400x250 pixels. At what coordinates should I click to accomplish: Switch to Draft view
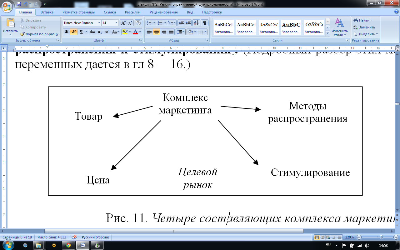(340, 237)
